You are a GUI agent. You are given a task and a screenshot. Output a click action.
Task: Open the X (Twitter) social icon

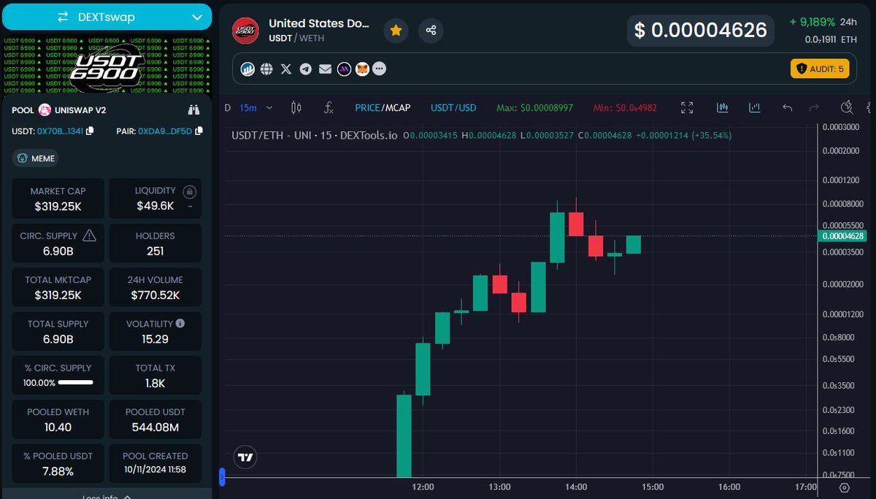[x=286, y=69]
